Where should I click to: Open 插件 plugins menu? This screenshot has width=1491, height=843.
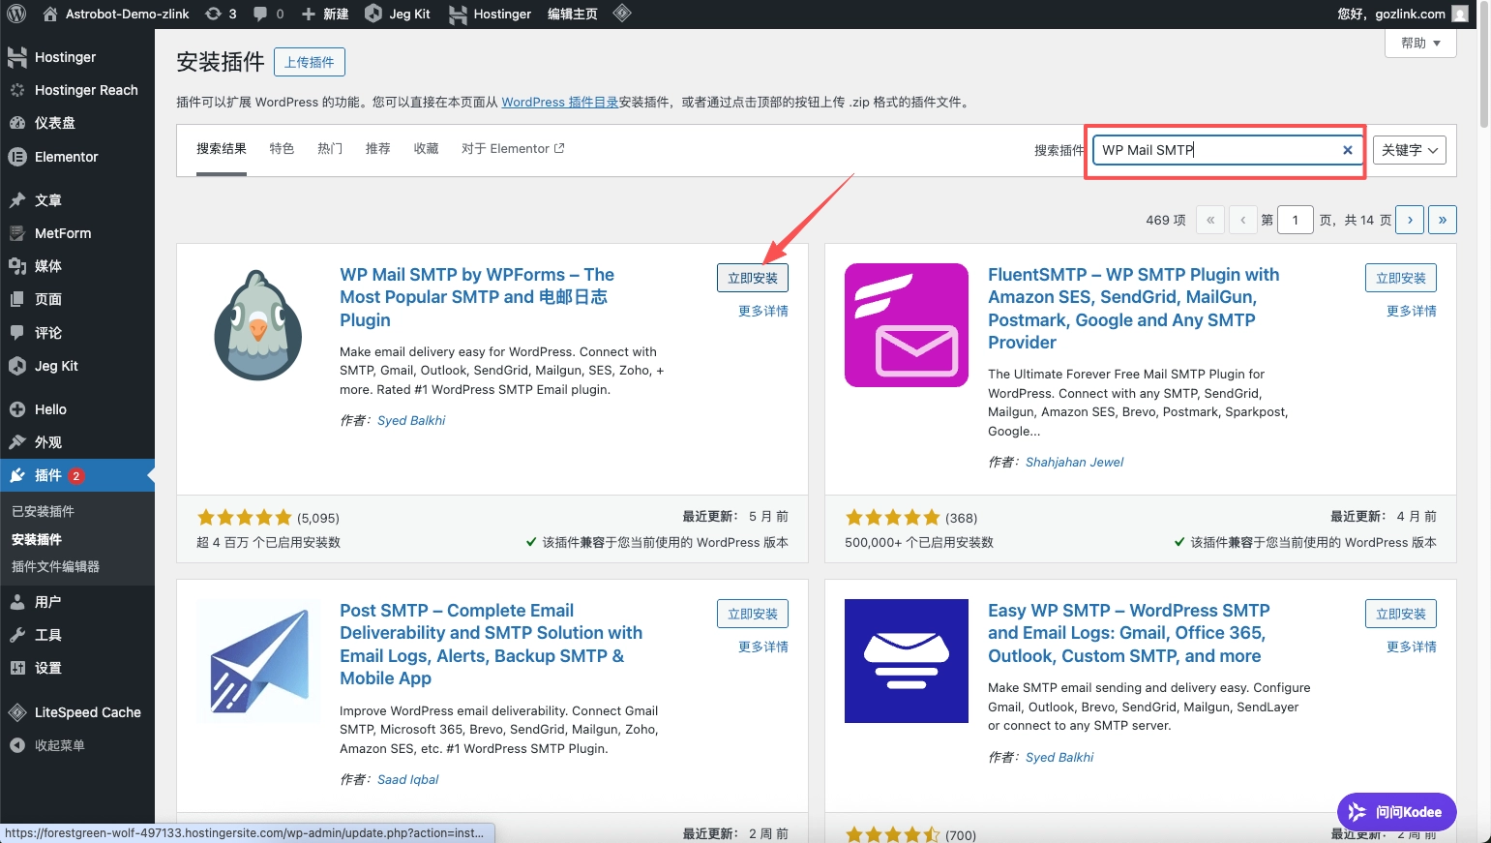coord(77,475)
